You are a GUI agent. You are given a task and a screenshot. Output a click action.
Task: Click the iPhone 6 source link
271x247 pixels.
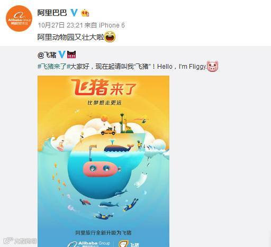coord(112,25)
